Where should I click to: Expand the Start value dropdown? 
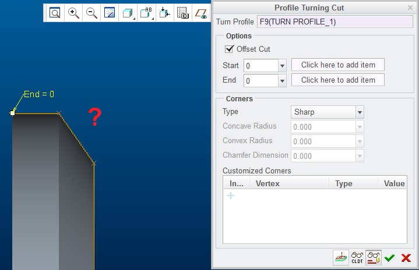tap(282, 66)
